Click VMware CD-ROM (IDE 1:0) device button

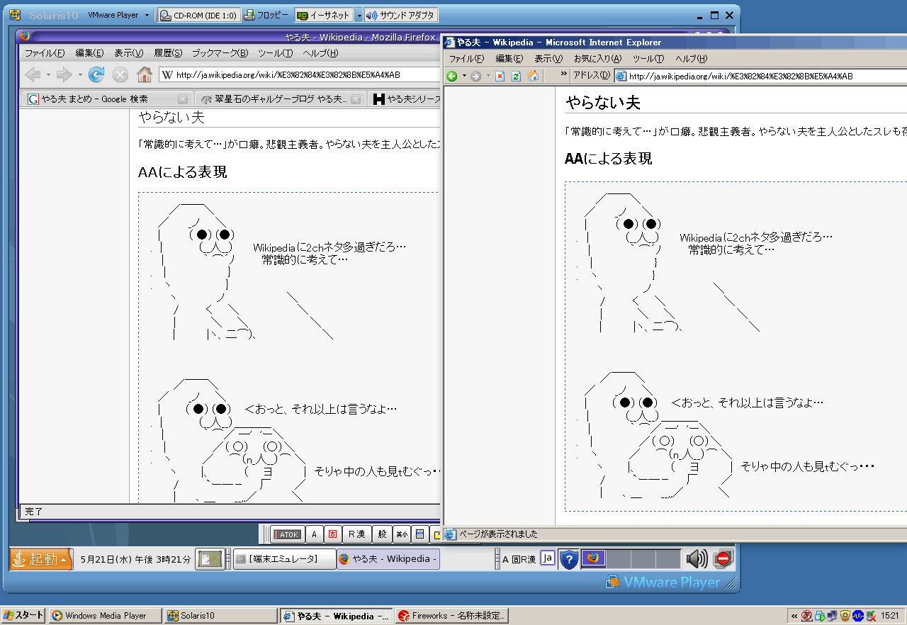pos(198,15)
